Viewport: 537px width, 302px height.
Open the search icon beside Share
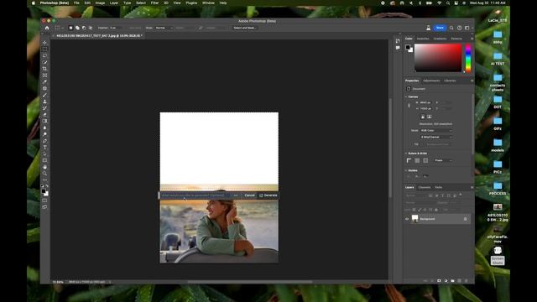tap(451, 28)
